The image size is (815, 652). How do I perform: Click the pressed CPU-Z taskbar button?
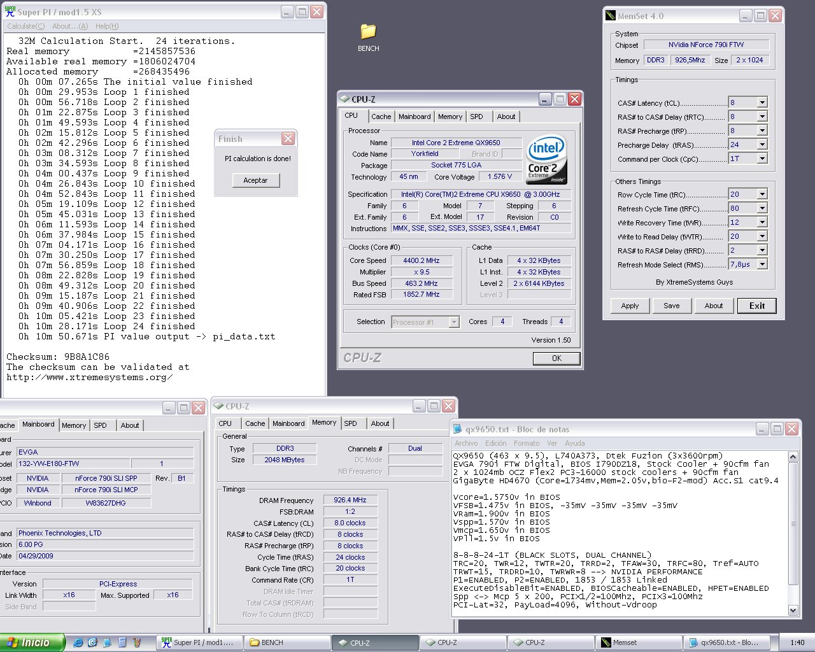click(375, 642)
